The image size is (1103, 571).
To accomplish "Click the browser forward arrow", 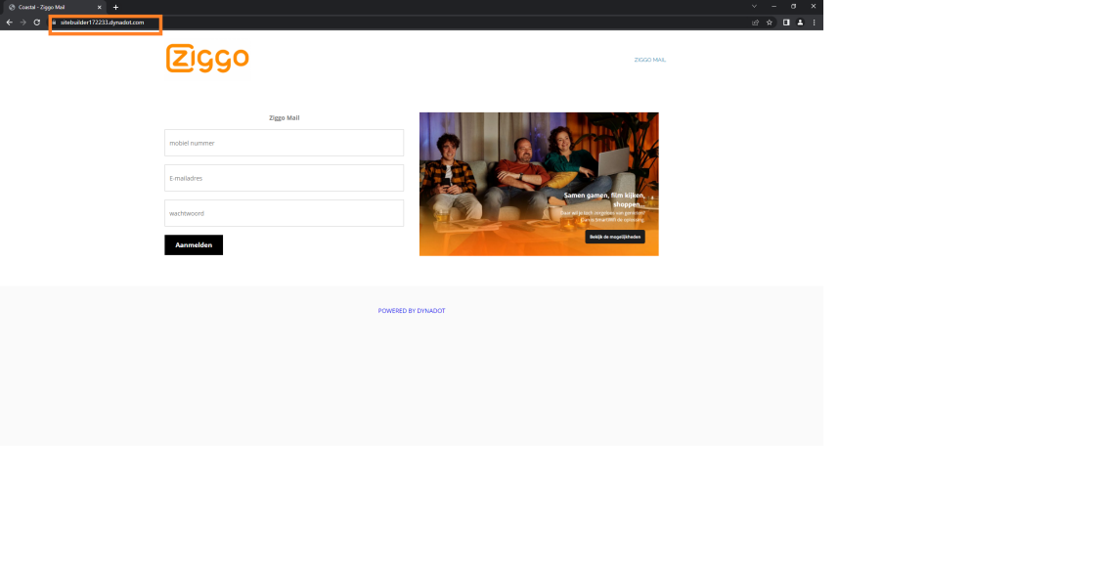I will [x=22, y=22].
